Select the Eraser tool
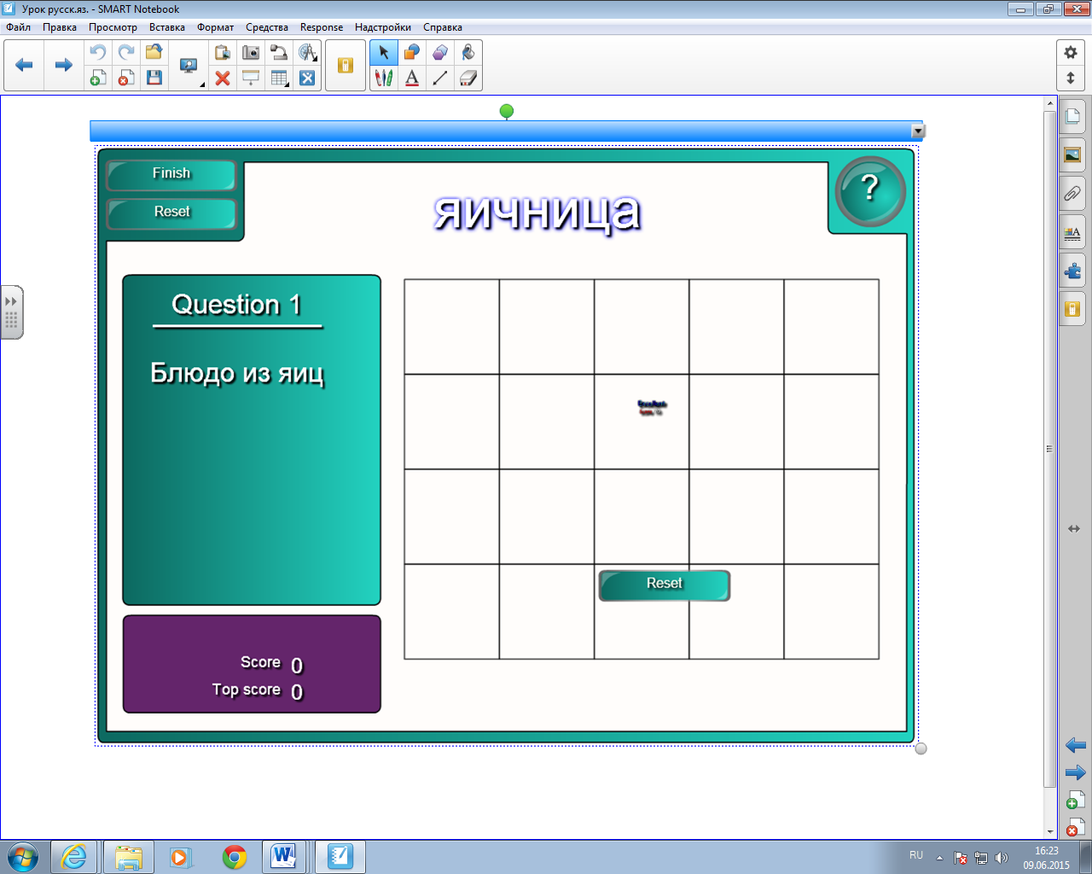 (468, 79)
